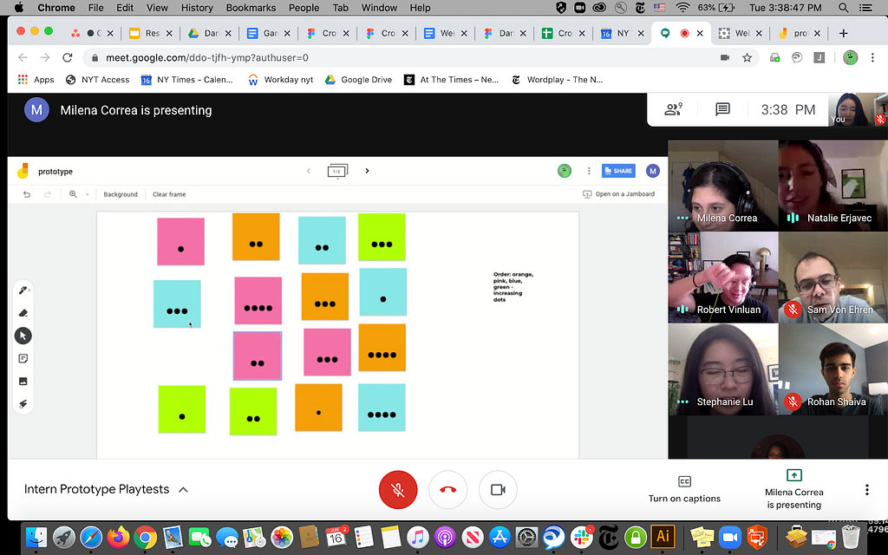Screen dimensions: 888x555
Task: Open the Milena Correa is presenting control
Action: point(794,490)
